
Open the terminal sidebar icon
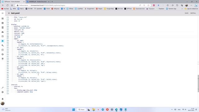click(x=2, y=50)
